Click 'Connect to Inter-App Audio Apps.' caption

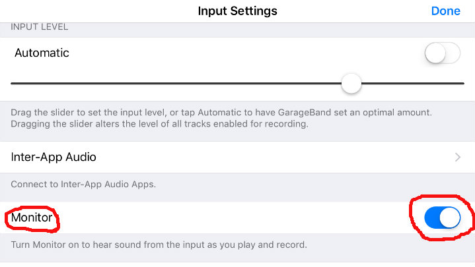(83, 184)
